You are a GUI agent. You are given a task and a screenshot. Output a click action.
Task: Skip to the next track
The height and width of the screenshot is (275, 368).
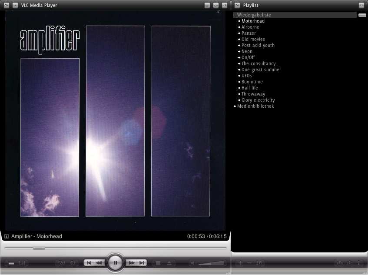pos(142,263)
